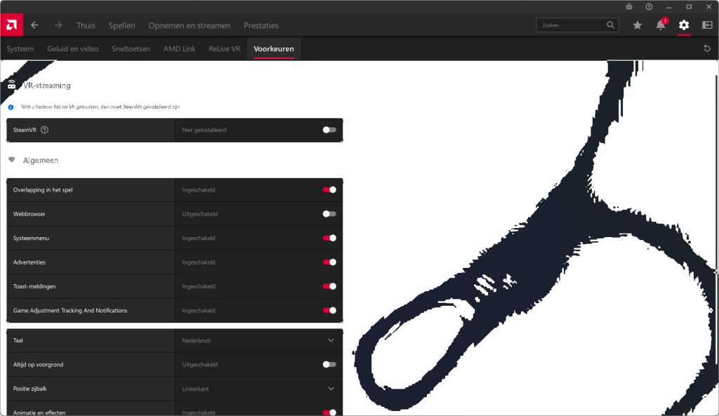
Task: Go back using the left arrow
Action: tap(34, 25)
